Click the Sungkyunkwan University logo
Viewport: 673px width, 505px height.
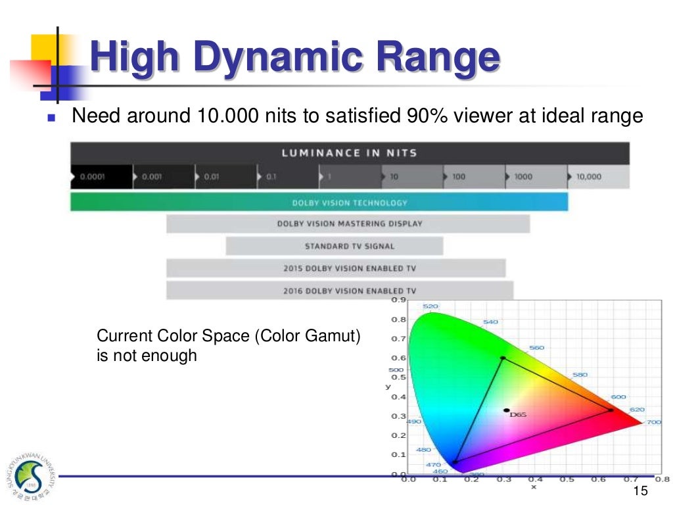pos(30,477)
